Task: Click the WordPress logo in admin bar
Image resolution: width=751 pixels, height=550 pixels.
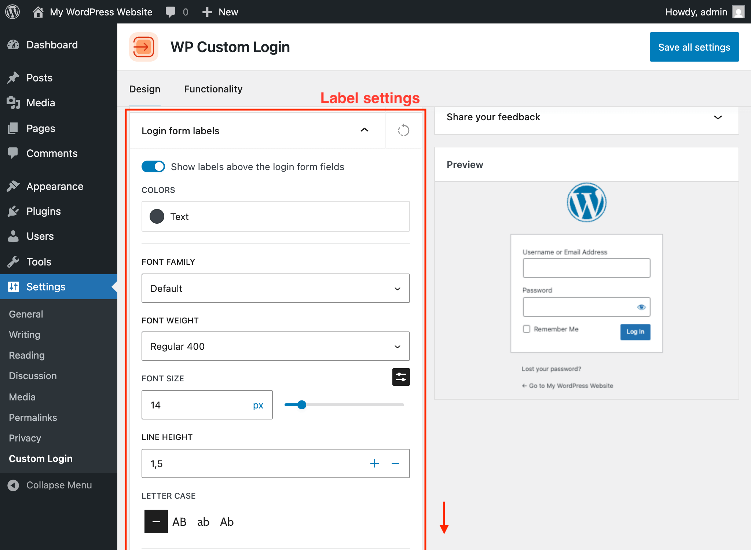Action: pyautogui.click(x=12, y=12)
